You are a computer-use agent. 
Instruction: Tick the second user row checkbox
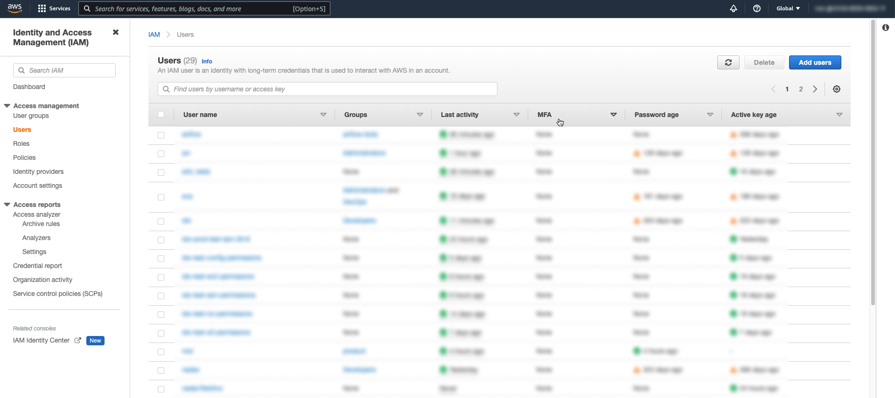161,154
